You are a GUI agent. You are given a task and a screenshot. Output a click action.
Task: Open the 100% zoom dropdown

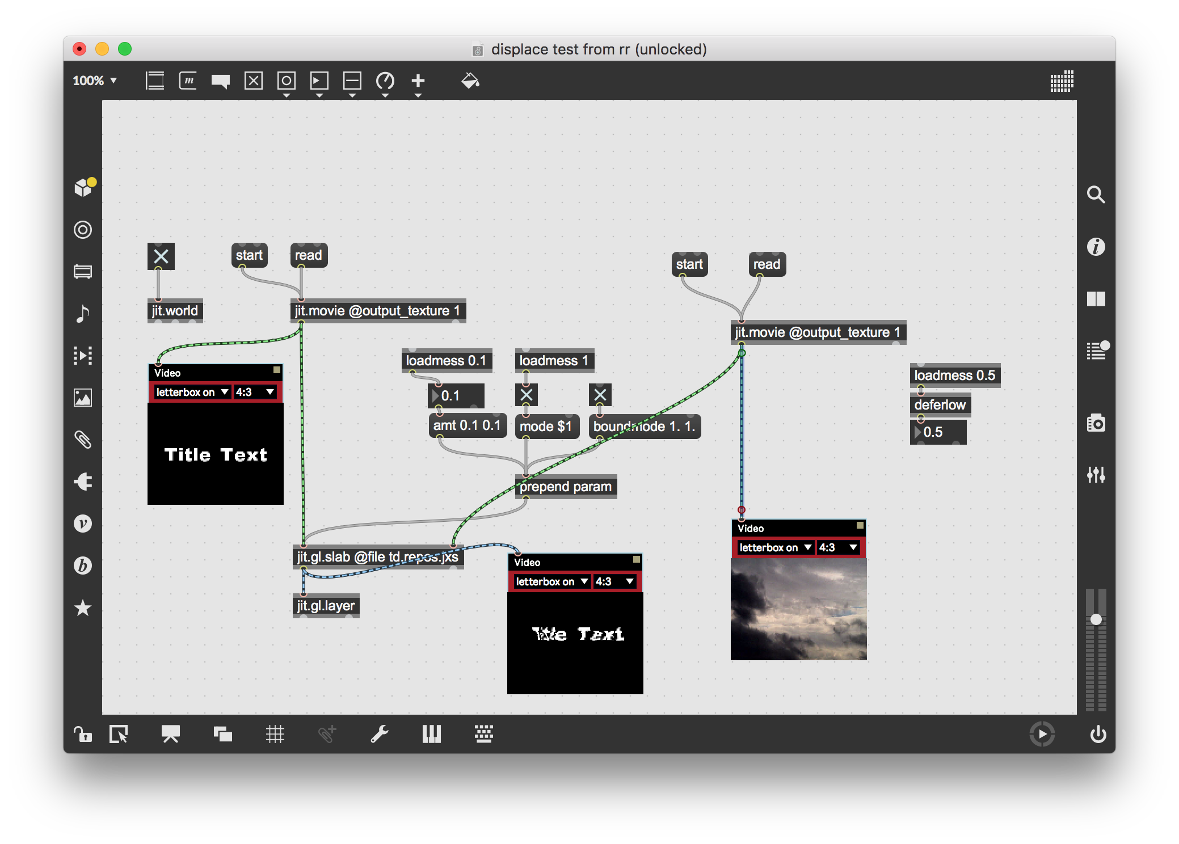pyautogui.click(x=95, y=81)
